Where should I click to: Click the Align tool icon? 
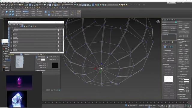coord(77,5)
